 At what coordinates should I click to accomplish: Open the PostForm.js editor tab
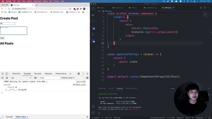(x=118, y=8)
